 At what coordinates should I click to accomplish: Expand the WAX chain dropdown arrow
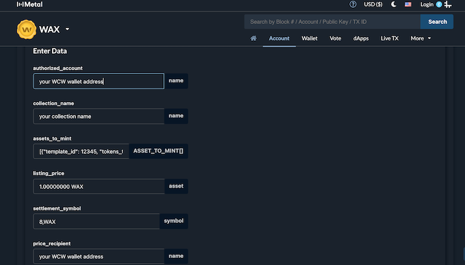[68, 29]
